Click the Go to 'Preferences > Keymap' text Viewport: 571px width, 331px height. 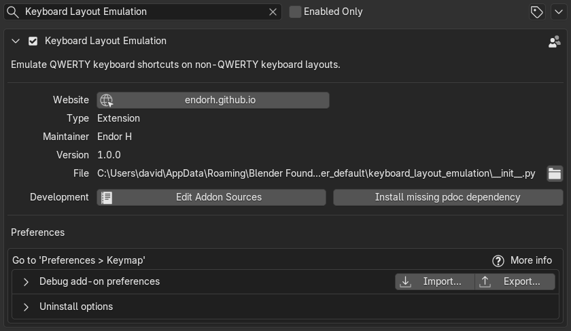point(79,260)
